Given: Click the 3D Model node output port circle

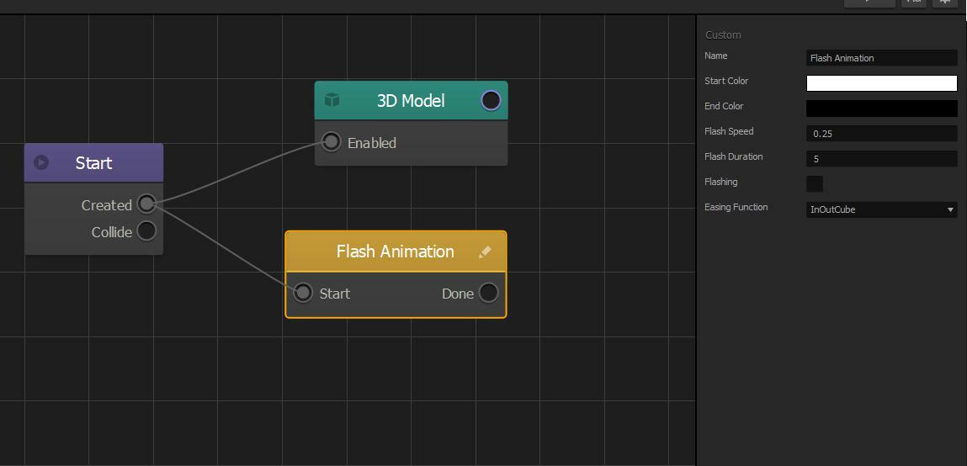Looking at the screenshot, I should [x=491, y=101].
